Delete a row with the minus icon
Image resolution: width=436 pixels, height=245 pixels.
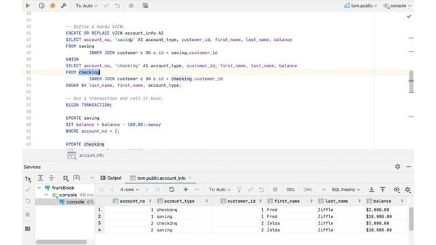click(x=197, y=189)
